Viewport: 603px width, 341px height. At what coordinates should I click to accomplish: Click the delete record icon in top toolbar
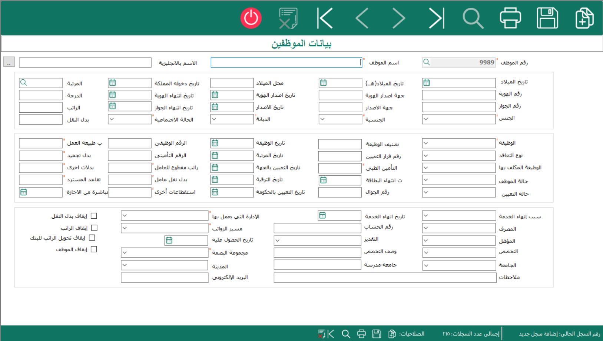pyautogui.click(x=288, y=18)
